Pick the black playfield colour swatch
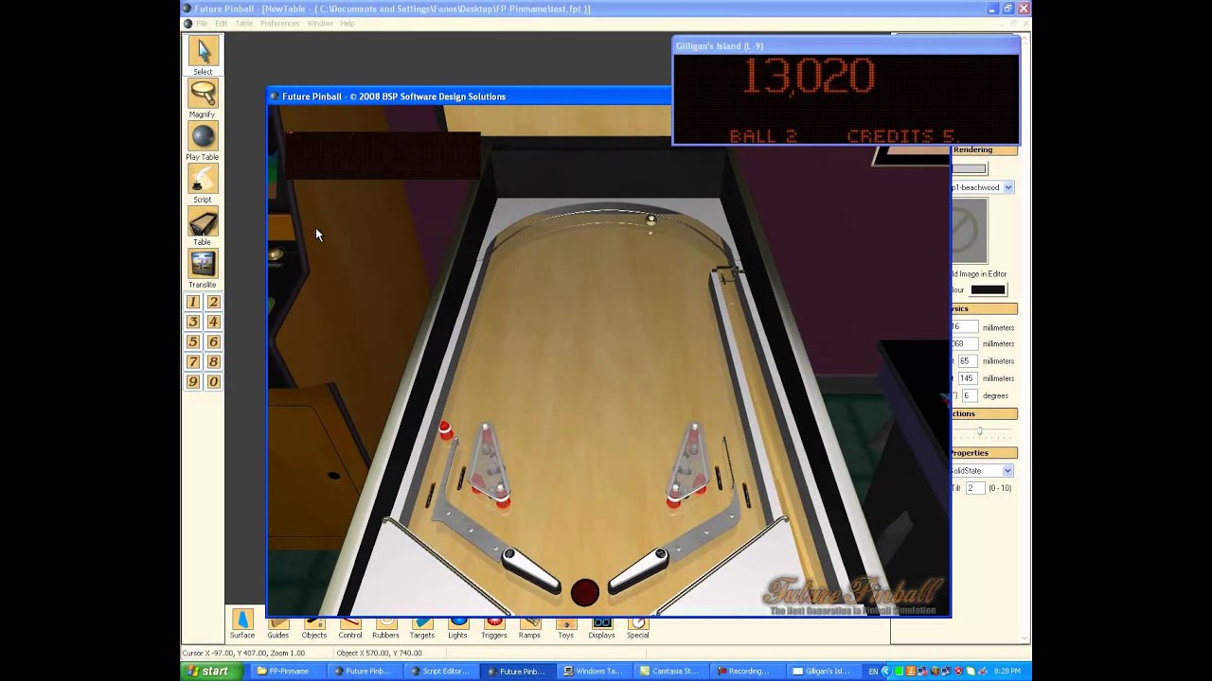 tap(988, 290)
